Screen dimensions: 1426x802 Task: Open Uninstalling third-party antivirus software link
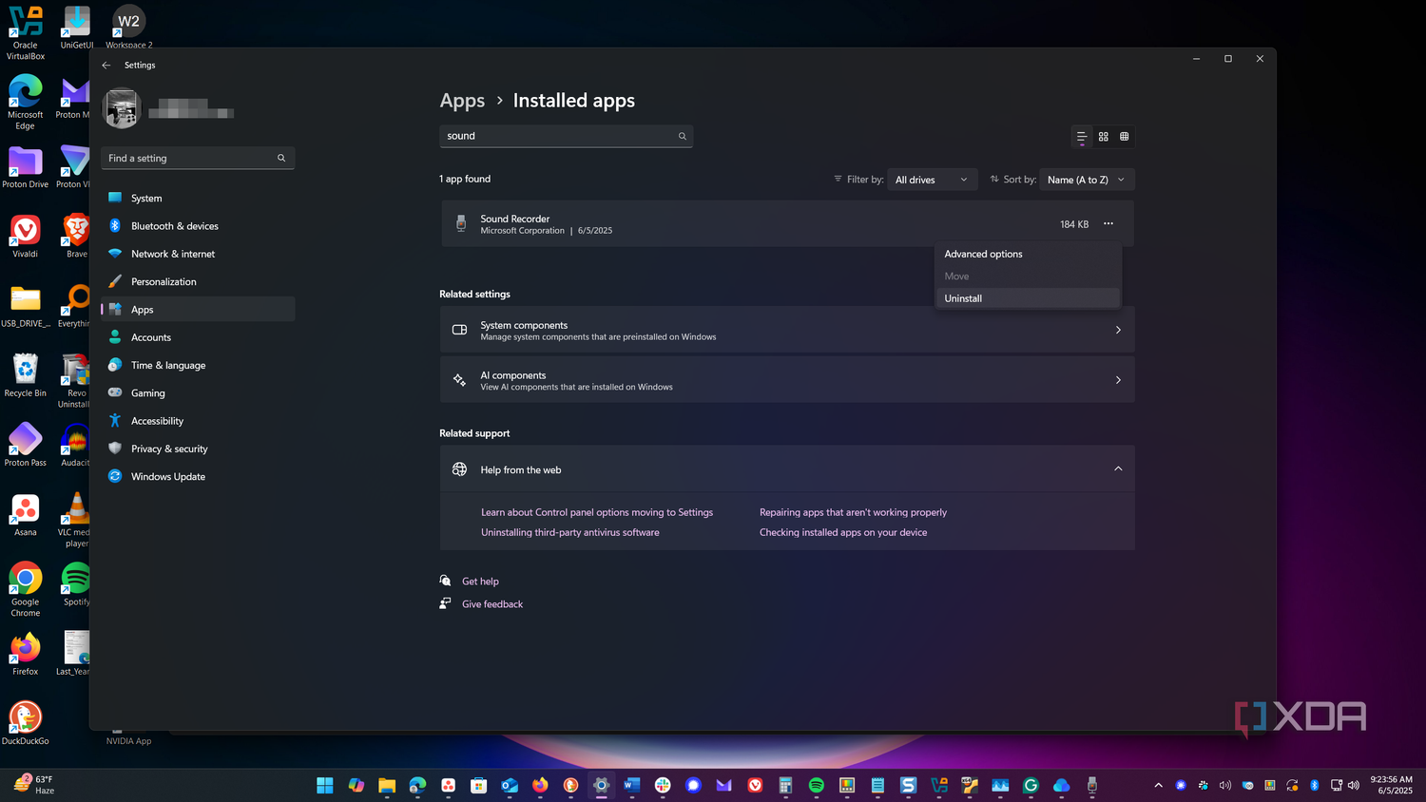click(x=570, y=532)
